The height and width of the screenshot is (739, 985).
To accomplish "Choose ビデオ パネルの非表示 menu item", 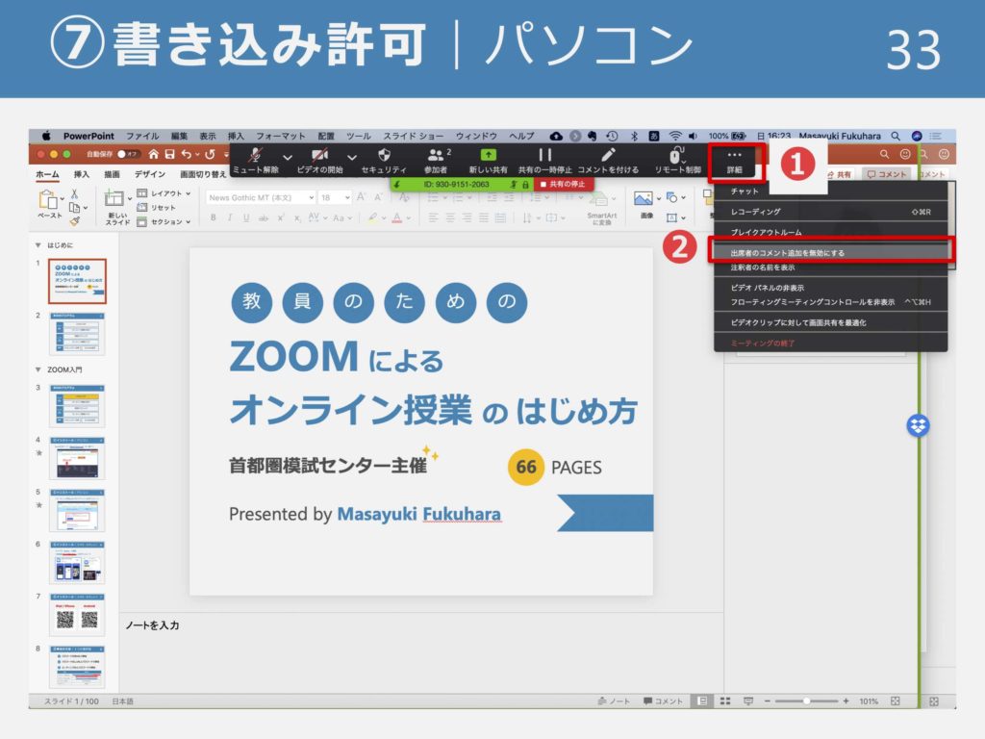I will (x=830, y=288).
